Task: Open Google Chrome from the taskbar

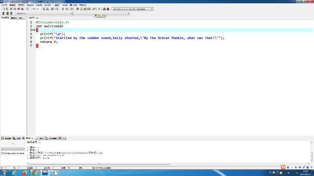Action: 35,172
